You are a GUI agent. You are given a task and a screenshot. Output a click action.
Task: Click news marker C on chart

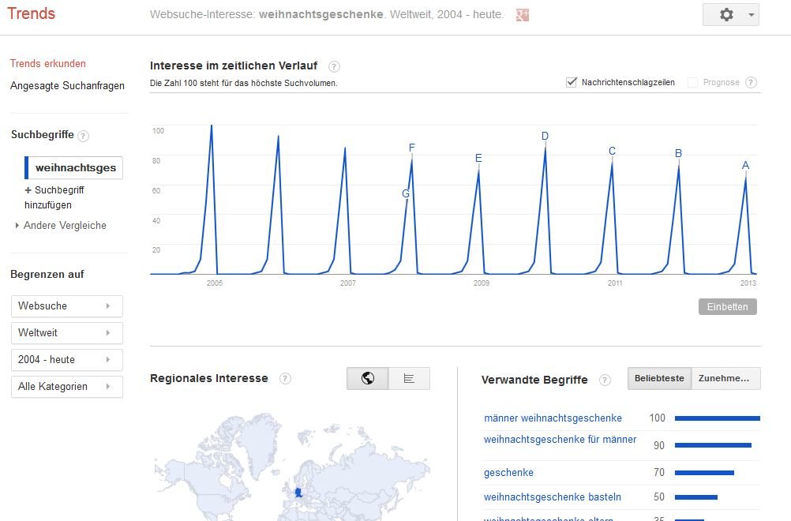pyautogui.click(x=612, y=151)
